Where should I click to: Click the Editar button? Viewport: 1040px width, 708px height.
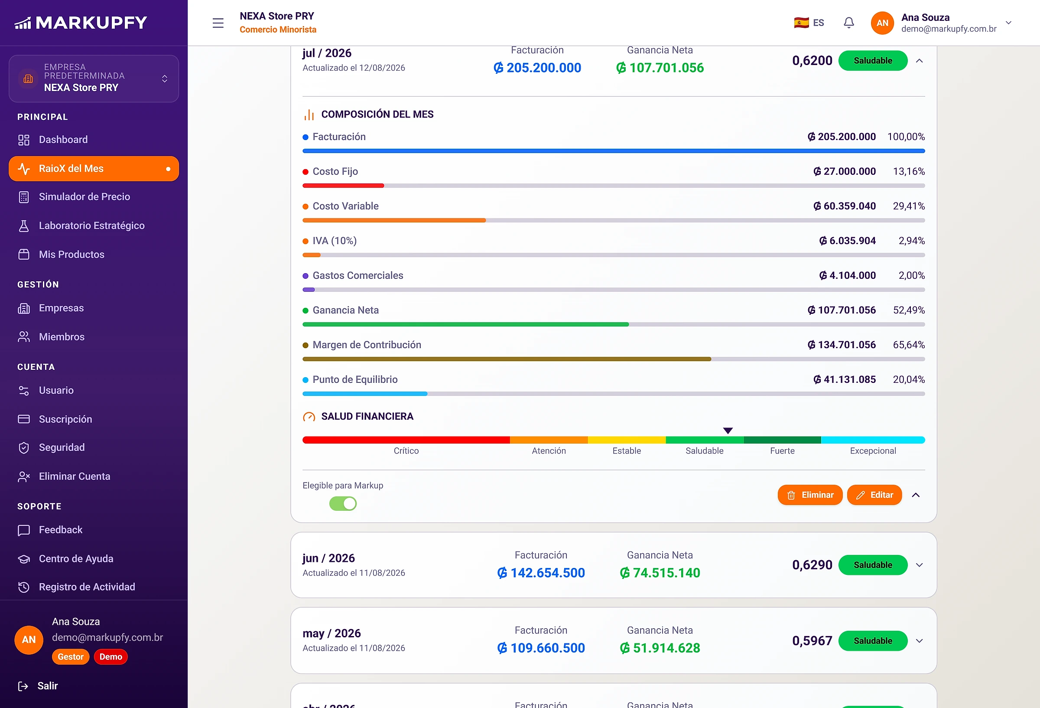tap(874, 495)
